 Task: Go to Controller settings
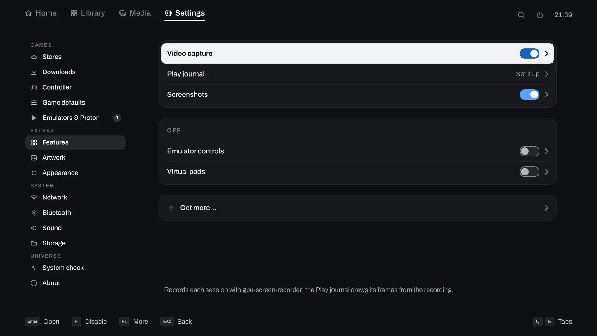pyautogui.click(x=75, y=87)
